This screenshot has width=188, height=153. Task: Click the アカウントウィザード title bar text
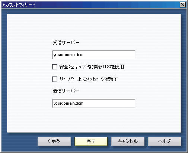[19, 5]
